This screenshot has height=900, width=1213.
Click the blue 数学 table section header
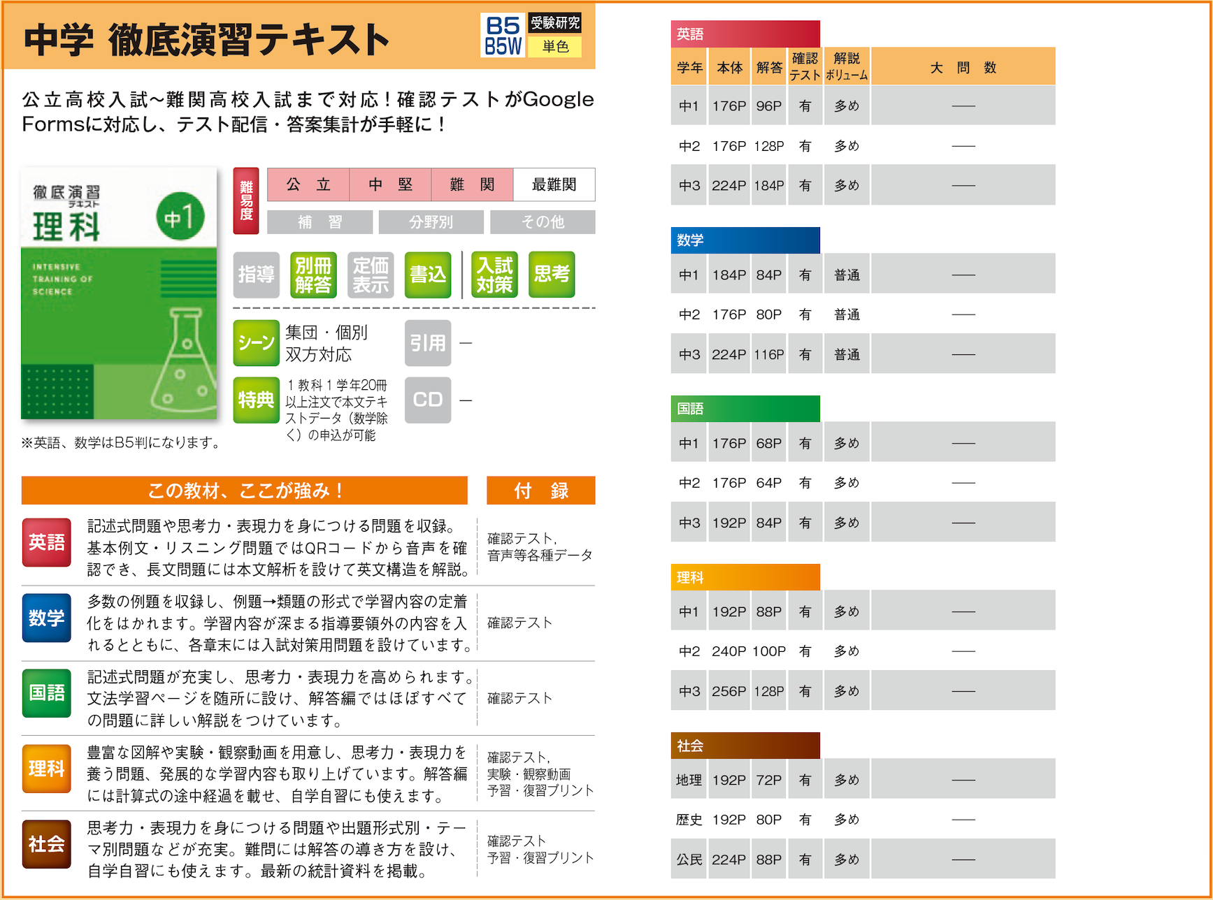[x=745, y=240]
